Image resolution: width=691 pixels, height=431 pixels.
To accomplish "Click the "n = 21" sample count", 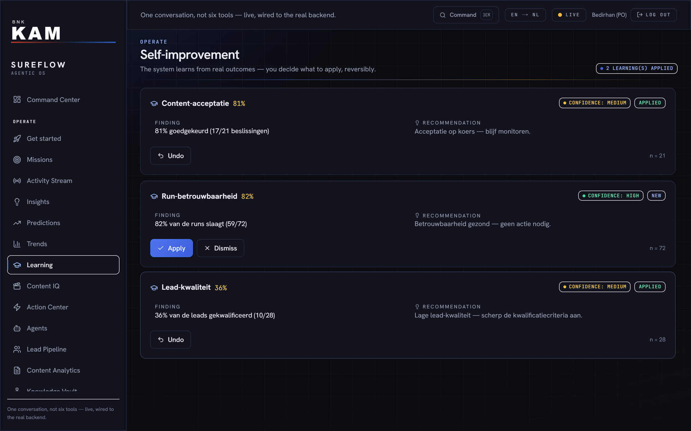I will click(x=658, y=156).
